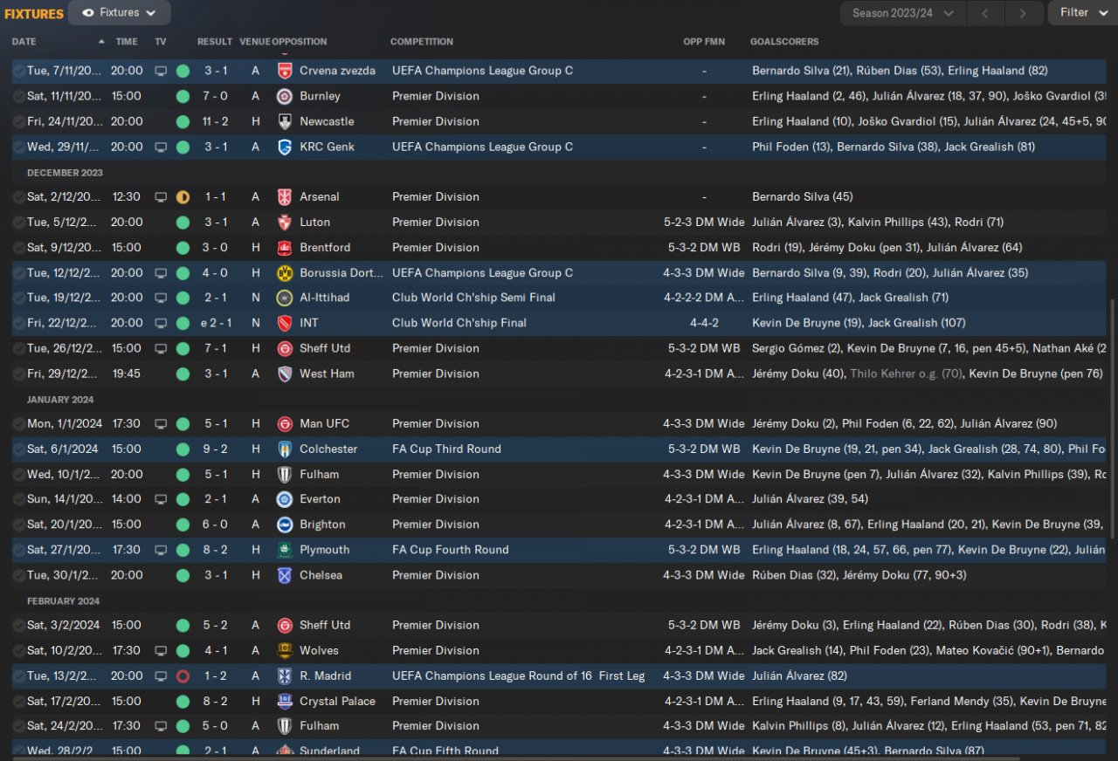Go to the previous season with the left arrow

pyautogui.click(x=986, y=13)
